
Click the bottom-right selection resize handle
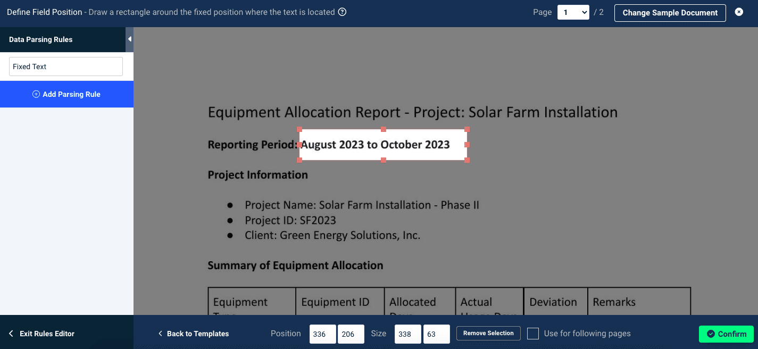click(x=467, y=160)
